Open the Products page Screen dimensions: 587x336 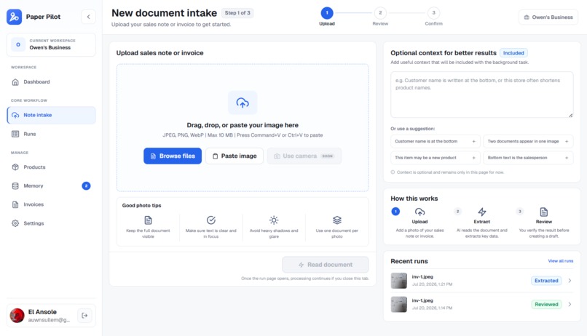(x=51, y=167)
